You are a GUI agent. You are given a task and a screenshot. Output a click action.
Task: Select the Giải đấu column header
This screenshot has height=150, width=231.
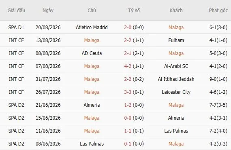tap(16, 10)
